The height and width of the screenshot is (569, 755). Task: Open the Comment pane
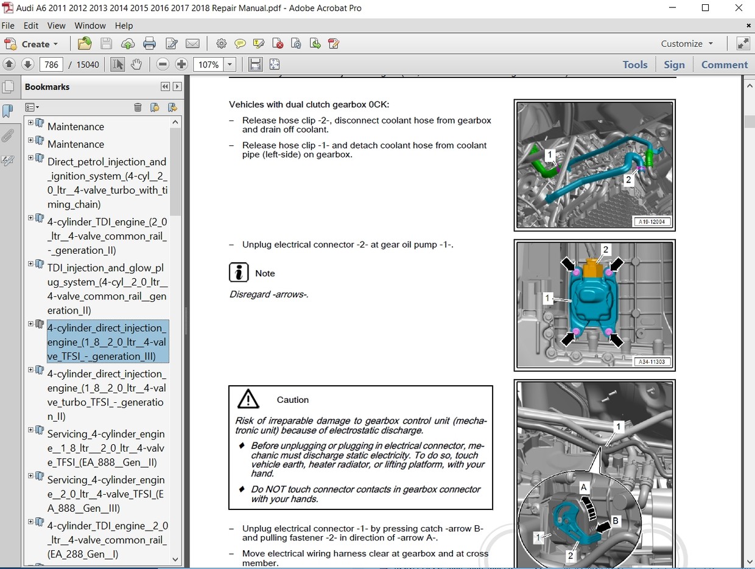pos(724,65)
